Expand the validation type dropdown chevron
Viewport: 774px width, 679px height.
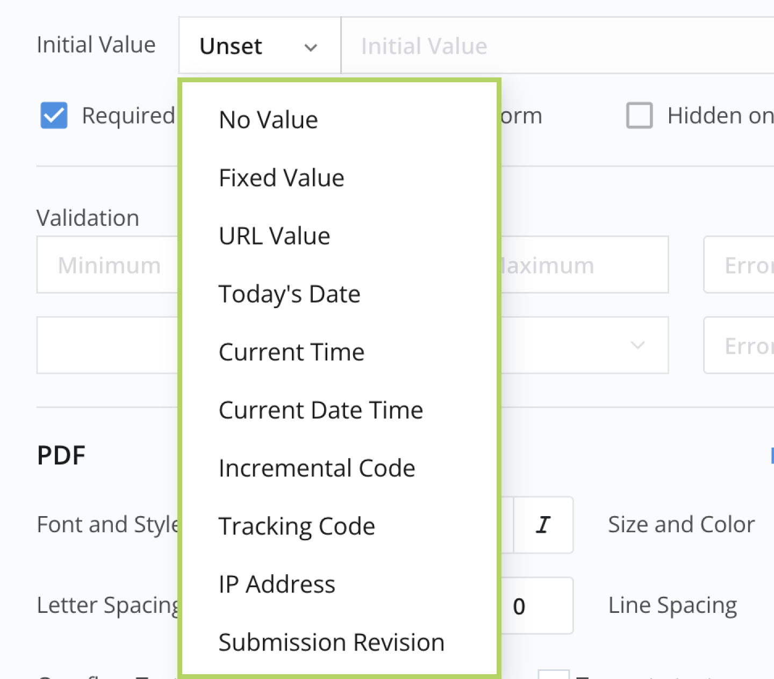coord(637,345)
